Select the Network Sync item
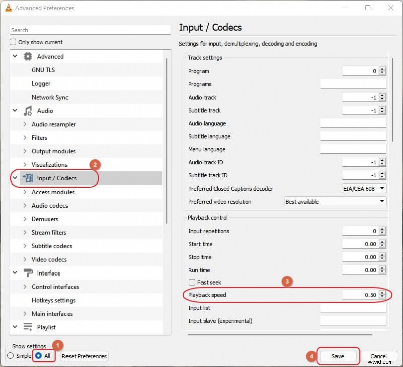Screen dimensions: 403x367 (x=50, y=97)
